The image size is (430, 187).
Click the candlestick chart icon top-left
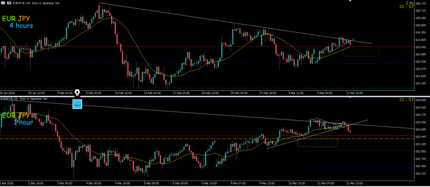(9, 3)
